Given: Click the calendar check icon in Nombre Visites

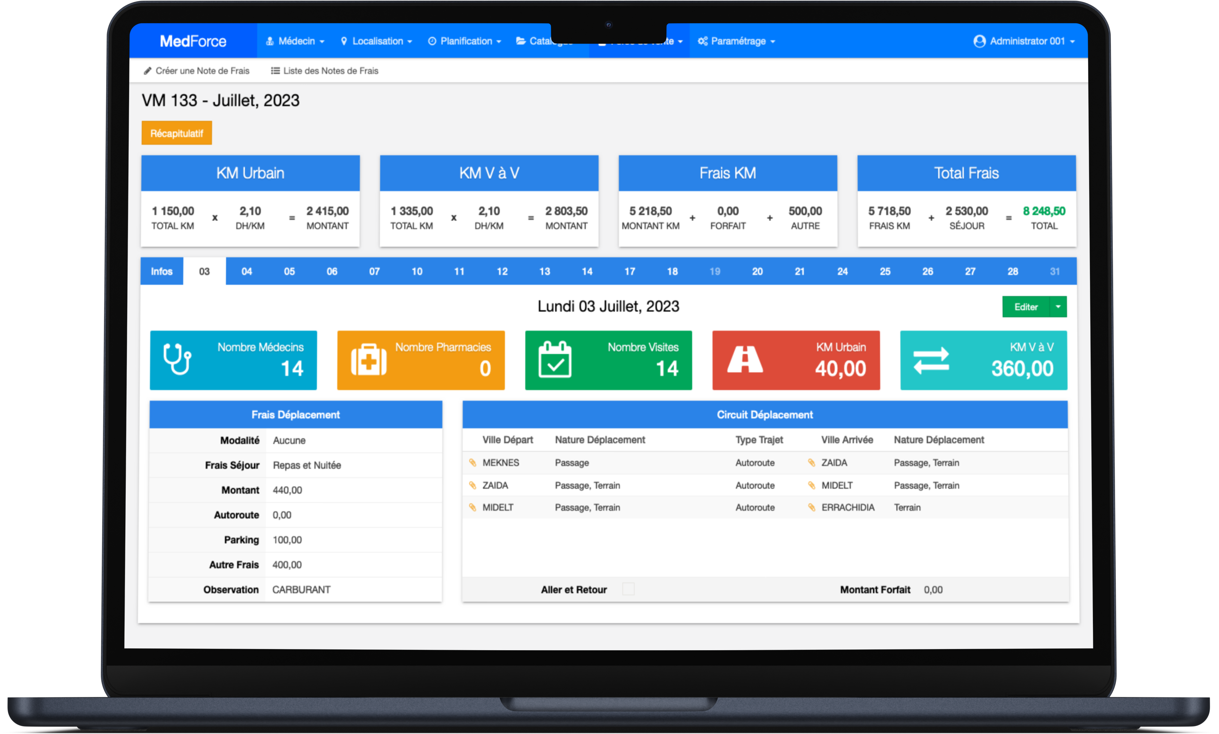Looking at the screenshot, I should tap(554, 360).
